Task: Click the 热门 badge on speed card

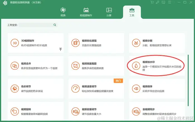Action: [x=118, y=81]
